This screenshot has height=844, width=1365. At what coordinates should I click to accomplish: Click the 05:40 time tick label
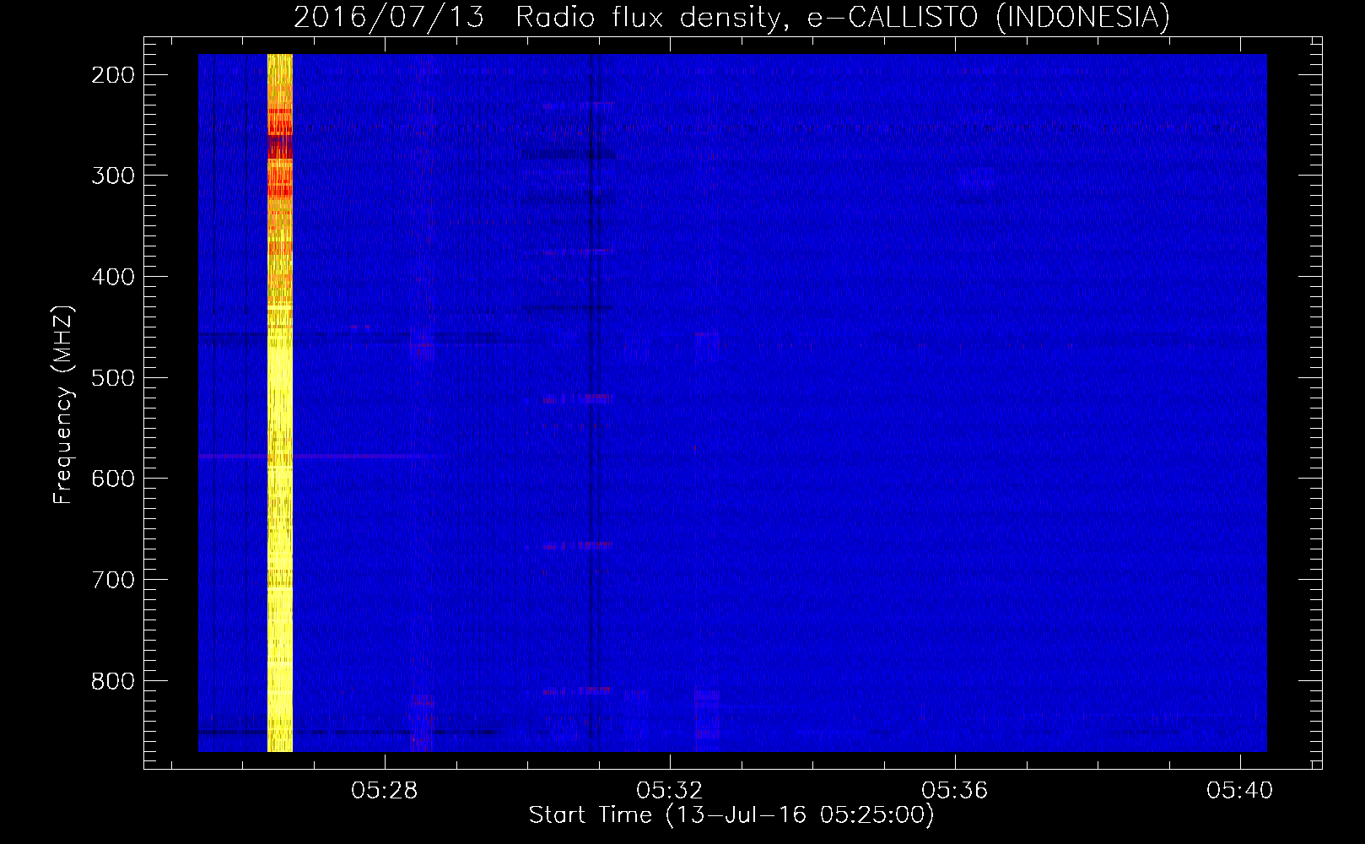(1239, 791)
